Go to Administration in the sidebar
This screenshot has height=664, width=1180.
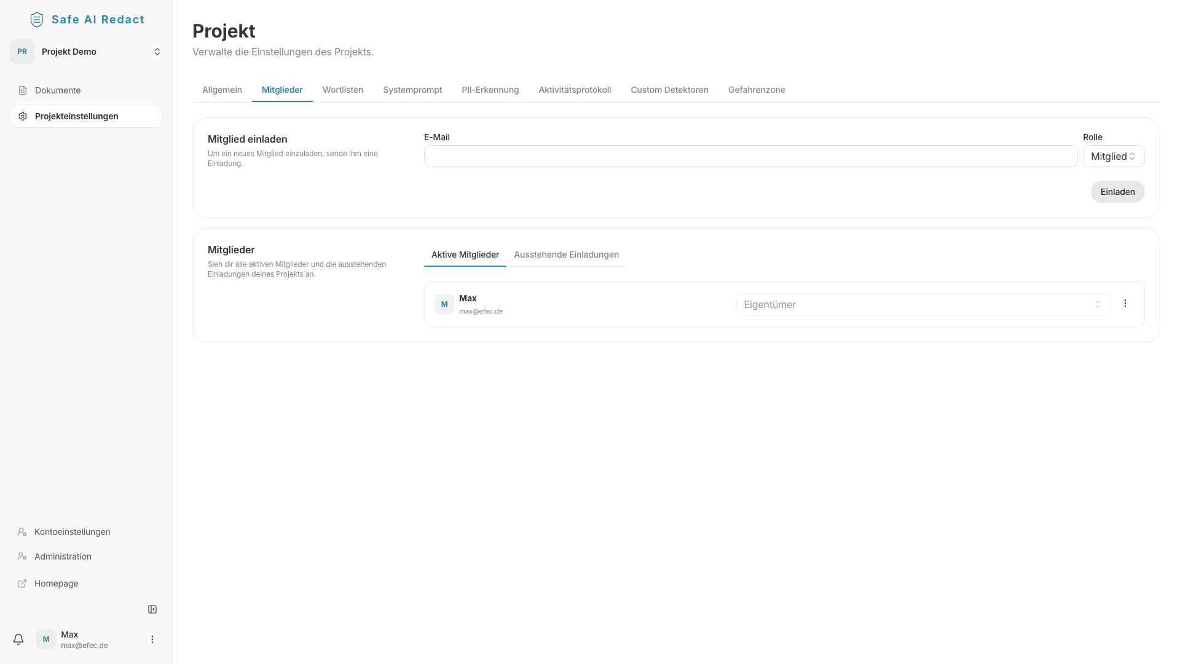(63, 556)
